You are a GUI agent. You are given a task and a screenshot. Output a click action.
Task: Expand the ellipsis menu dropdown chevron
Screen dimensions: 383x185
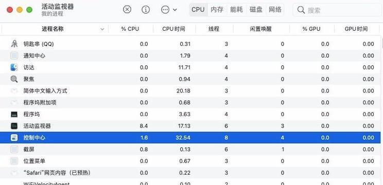point(175,10)
